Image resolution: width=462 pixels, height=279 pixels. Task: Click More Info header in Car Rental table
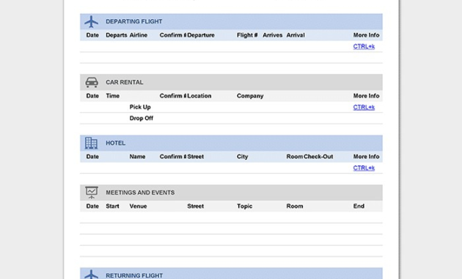[366, 96]
